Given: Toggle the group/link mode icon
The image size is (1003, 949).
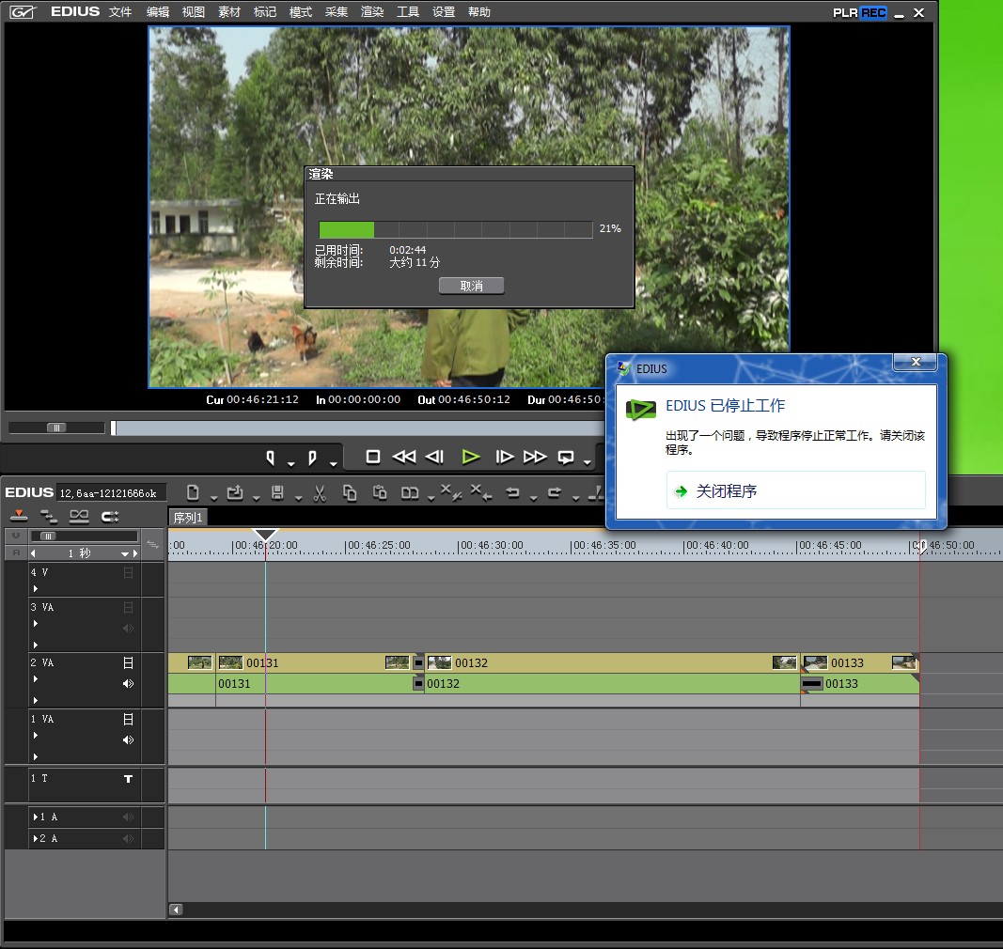Looking at the screenshot, I should coord(79,516).
